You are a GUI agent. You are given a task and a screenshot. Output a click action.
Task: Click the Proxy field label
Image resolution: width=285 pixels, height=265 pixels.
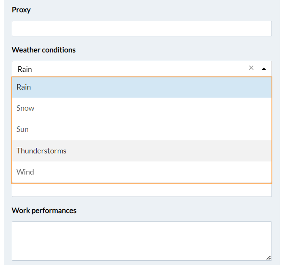coord(21,10)
